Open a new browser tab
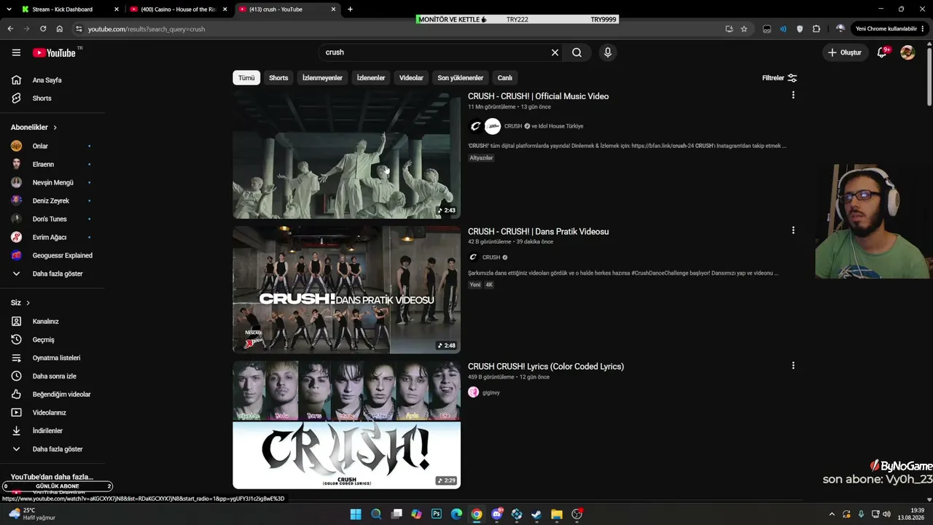This screenshot has height=525, width=933. [x=350, y=9]
